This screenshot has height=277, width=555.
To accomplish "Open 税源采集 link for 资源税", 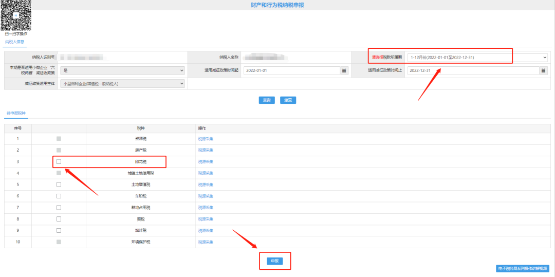I will pos(206,139).
